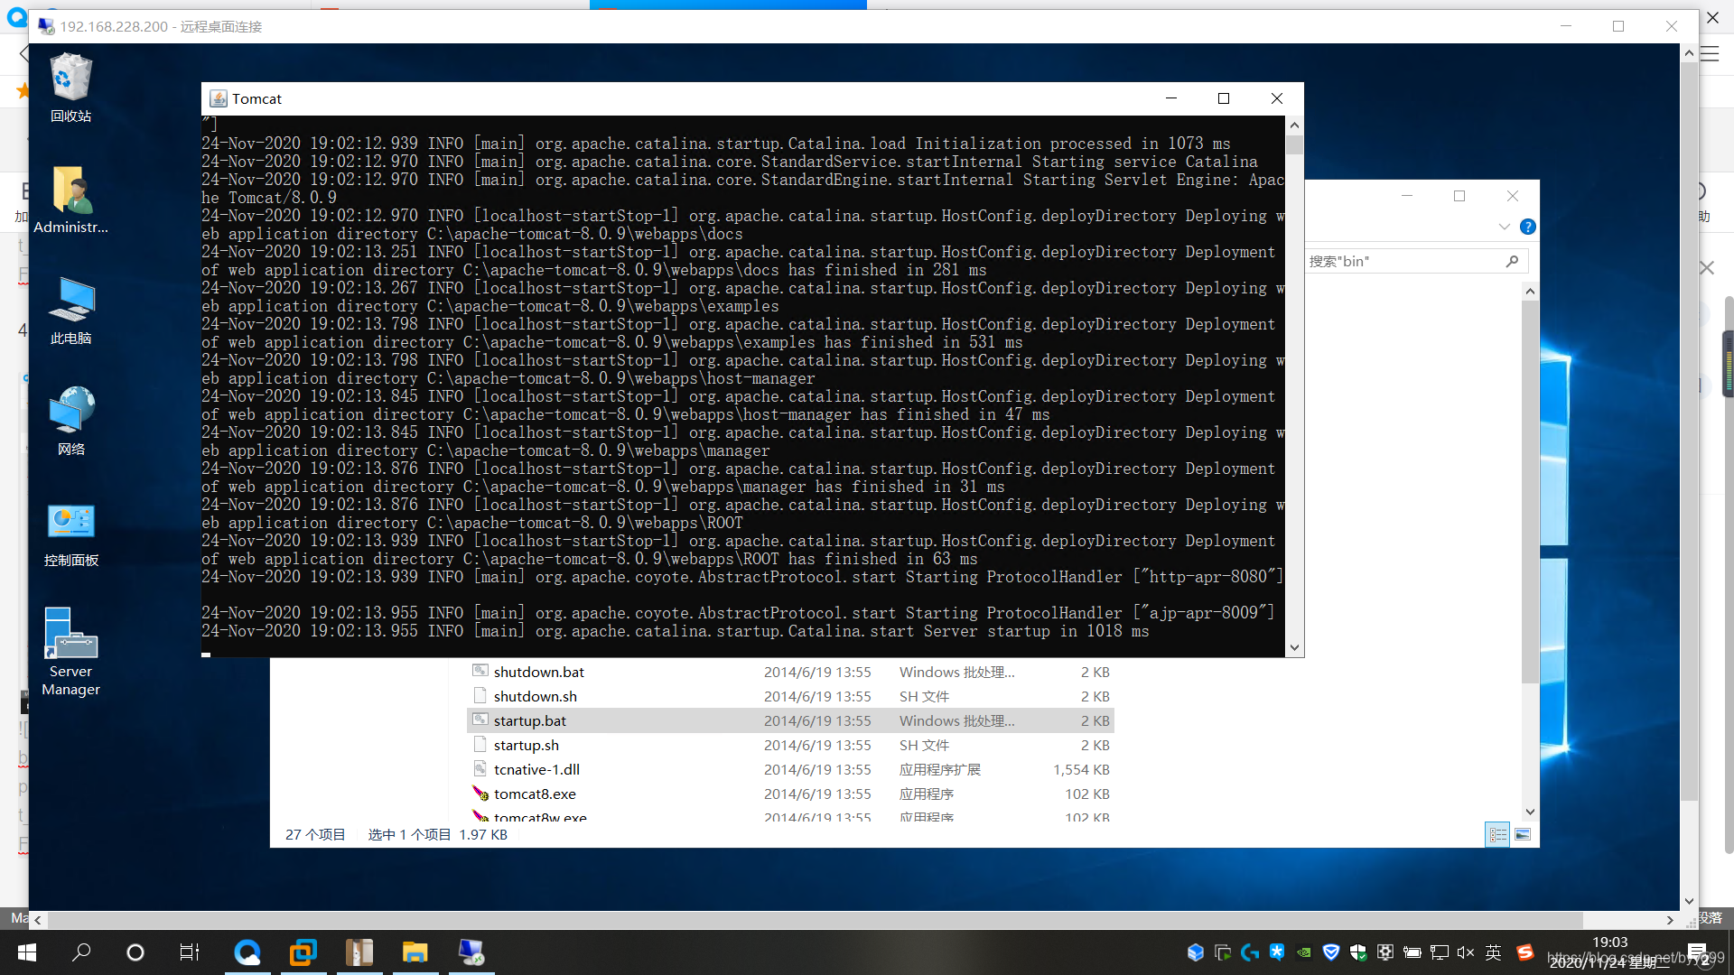The height and width of the screenshot is (975, 1734).
Task: Open File Explorer from the taskbar
Action: click(x=415, y=952)
